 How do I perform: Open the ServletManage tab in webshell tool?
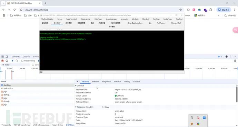pos(111,19)
